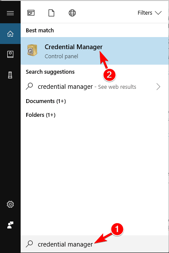Click the Devices tower icon in sidebar
Image resolution: width=169 pixels, height=253 pixels.
10,75
